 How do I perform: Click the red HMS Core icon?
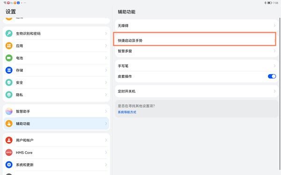tap(9, 152)
